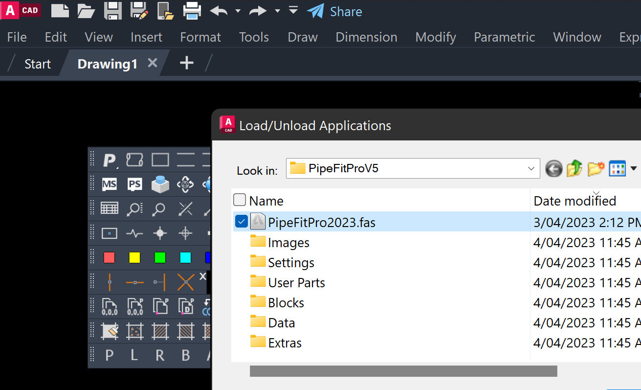Click the table grid icon
The height and width of the screenshot is (390, 641).
tap(110, 208)
